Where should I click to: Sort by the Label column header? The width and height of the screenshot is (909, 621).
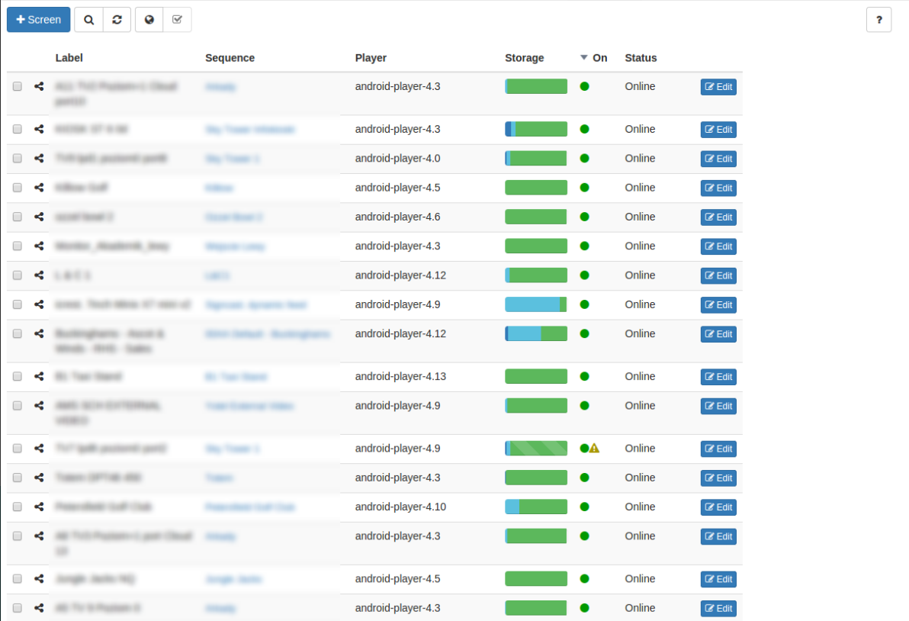coord(69,58)
